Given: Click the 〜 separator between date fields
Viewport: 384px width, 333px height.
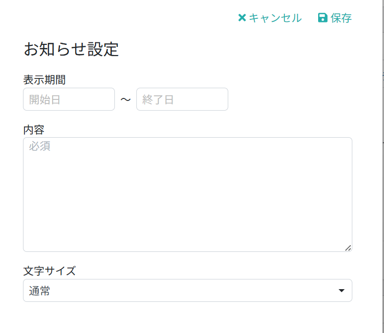Looking at the screenshot, I should pyautogui.click(x=126, y=99).
